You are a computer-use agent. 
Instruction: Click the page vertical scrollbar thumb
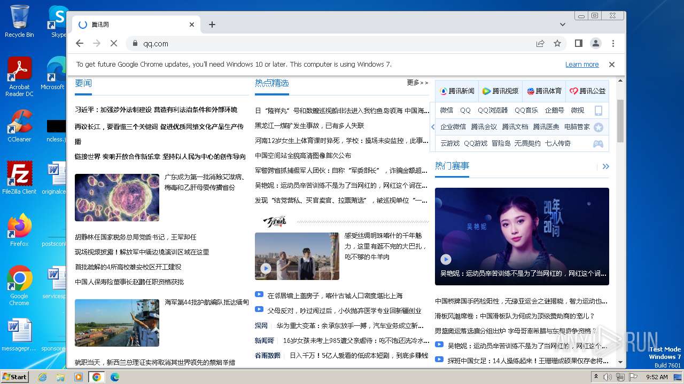pyautogui.click(x=620, y=121)
